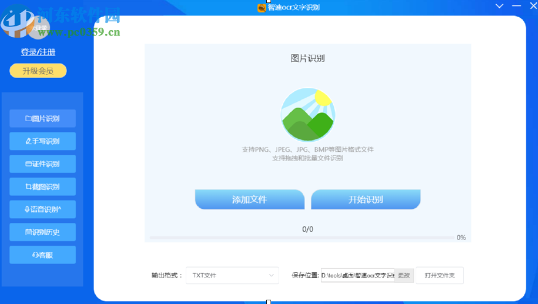Click the 支持拖拽和批量文件识别 hint text
Image resolution: width=538 pixels, height=304 pixels.
(x=308, y=158)
